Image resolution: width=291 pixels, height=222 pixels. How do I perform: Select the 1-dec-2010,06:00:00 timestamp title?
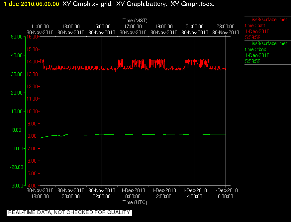31,4
